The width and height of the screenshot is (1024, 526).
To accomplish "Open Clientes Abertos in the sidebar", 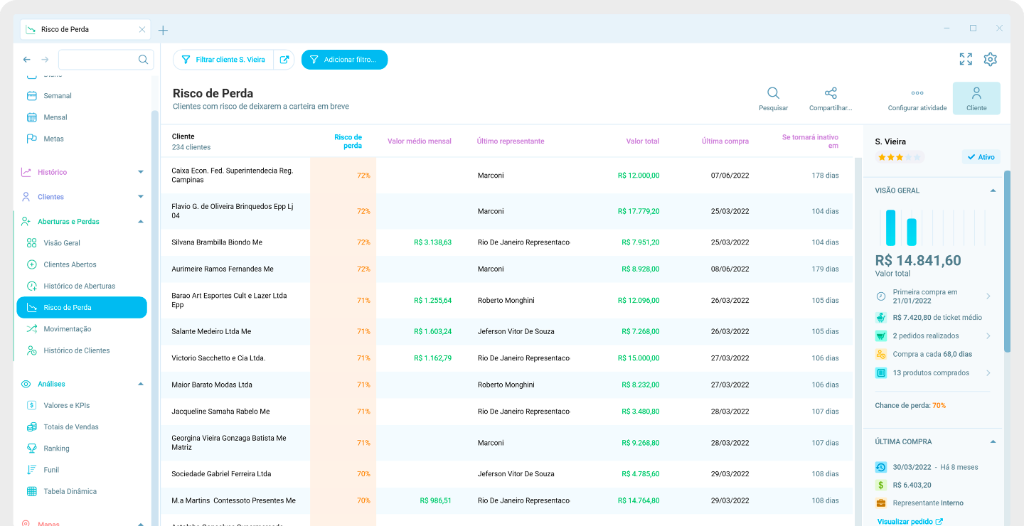I will [x=61, y=264].
